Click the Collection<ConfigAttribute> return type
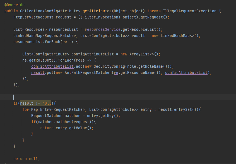236x164 pixels. 50,11
